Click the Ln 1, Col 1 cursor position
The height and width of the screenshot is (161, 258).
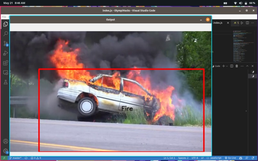tap(169, 158)
